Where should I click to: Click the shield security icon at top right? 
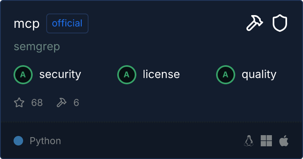point(280,23)
